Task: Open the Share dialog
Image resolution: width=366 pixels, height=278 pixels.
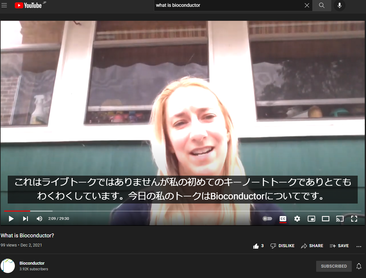Action: click(312, 246)
